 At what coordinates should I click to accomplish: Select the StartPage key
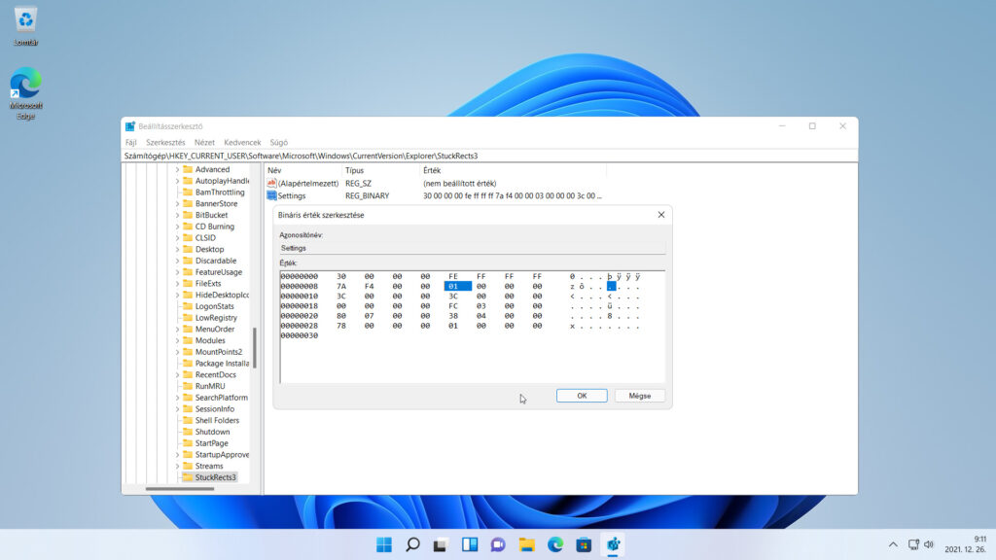coord(211,443)
